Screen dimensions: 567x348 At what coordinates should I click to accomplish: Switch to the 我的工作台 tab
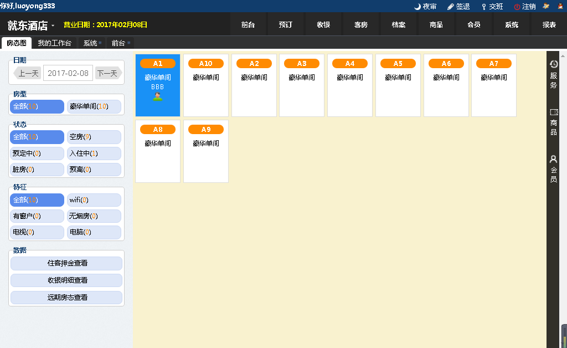(55, 43)
